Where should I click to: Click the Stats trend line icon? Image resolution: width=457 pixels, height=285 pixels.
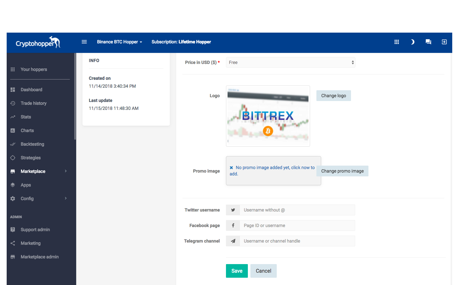(x=13, y=117)
